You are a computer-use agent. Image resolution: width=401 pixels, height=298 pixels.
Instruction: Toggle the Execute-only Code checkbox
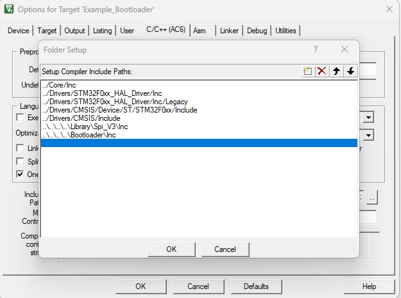(20, 118)
